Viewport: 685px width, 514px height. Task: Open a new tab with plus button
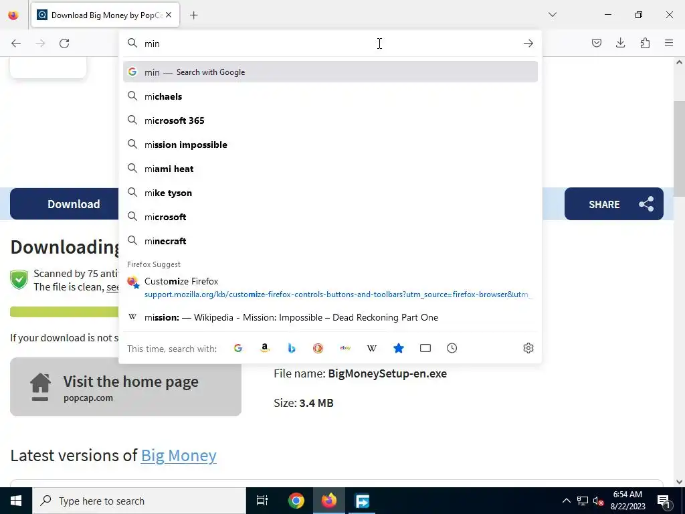coord(194,15)
